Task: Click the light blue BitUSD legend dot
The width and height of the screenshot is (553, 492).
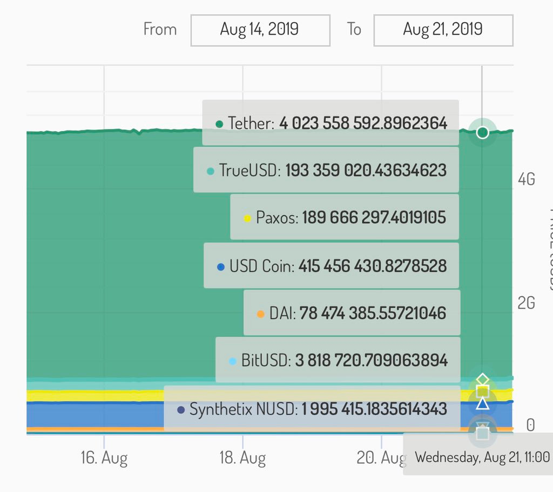Action: pyautogui.click(x=232, y=361)
